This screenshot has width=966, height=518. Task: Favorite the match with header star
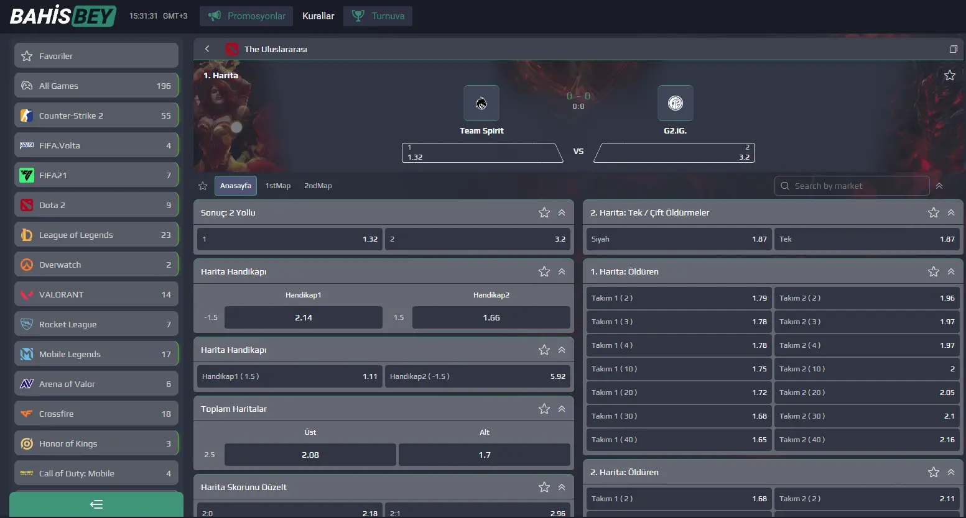coord(950,75)
